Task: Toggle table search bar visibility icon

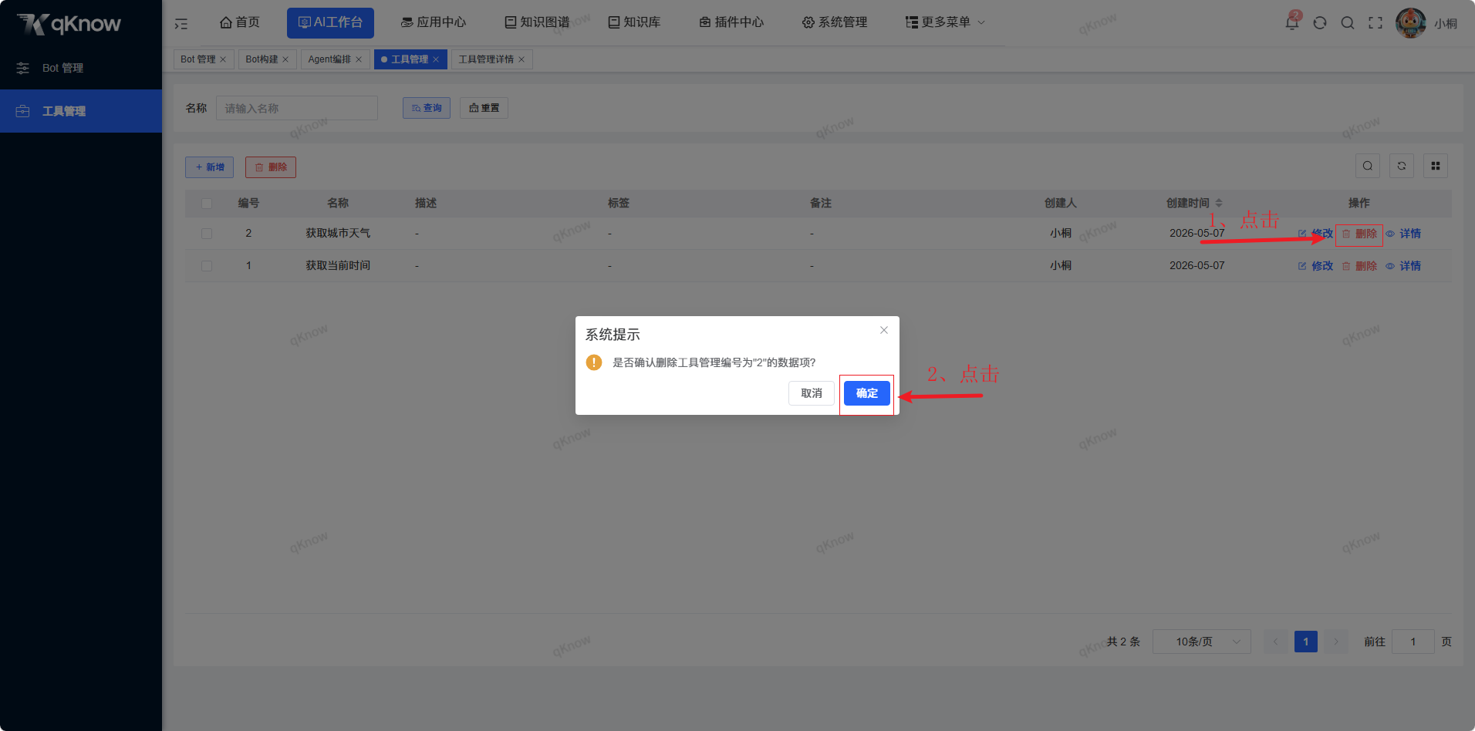Action: coord(1368,166)
